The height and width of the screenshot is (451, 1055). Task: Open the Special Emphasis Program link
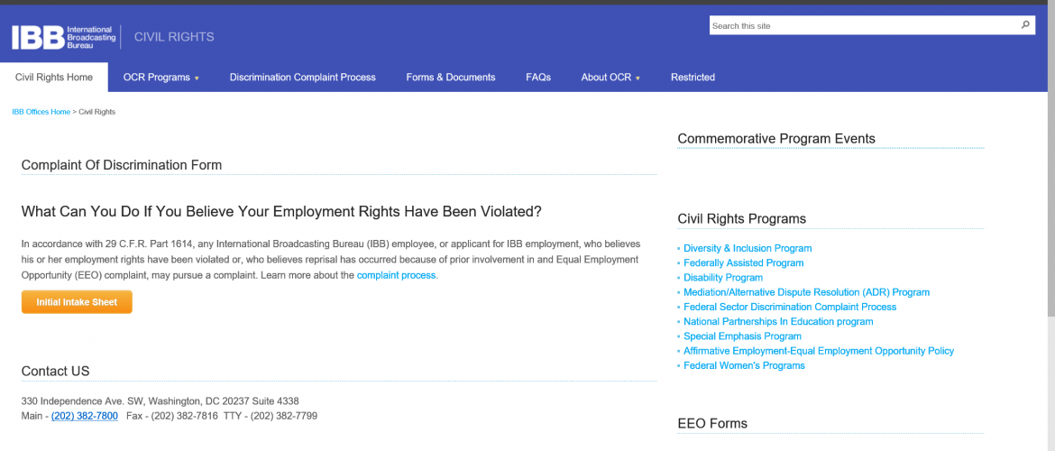743,336
